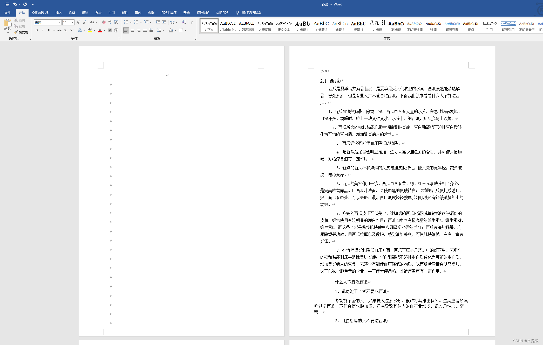Click the 操作说明搜索 search box
The image size is (543, 345).
(x=251, y=12)
